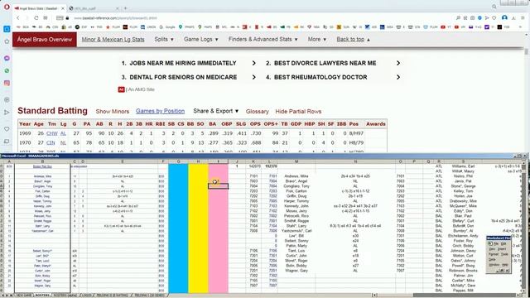This screenshot has width=530, height=298.
Task: Open Format in the floating Worksheet Menu bar
Action: tap(494, 254)
